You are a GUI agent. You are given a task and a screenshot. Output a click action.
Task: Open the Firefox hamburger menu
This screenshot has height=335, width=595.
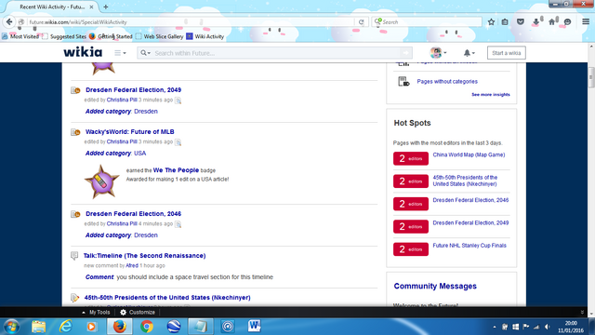586,22
